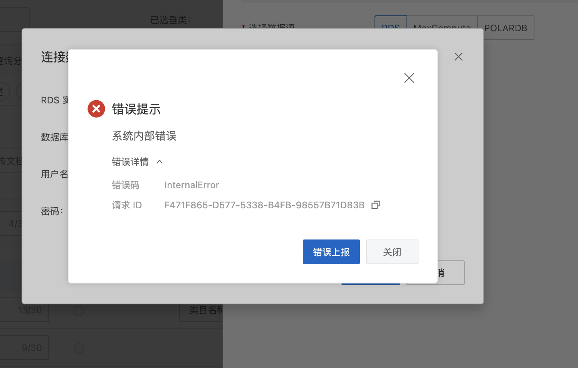Click the InternalError error code value
The width and height of the screenshot is (578, 368).
[x=192, y=185]
